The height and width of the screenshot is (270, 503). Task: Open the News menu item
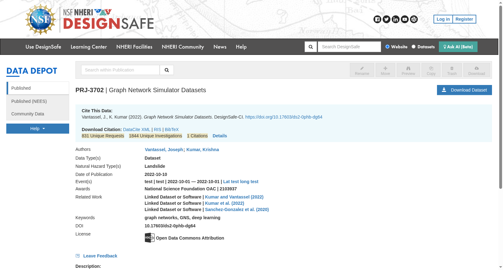tap(220, 47)
